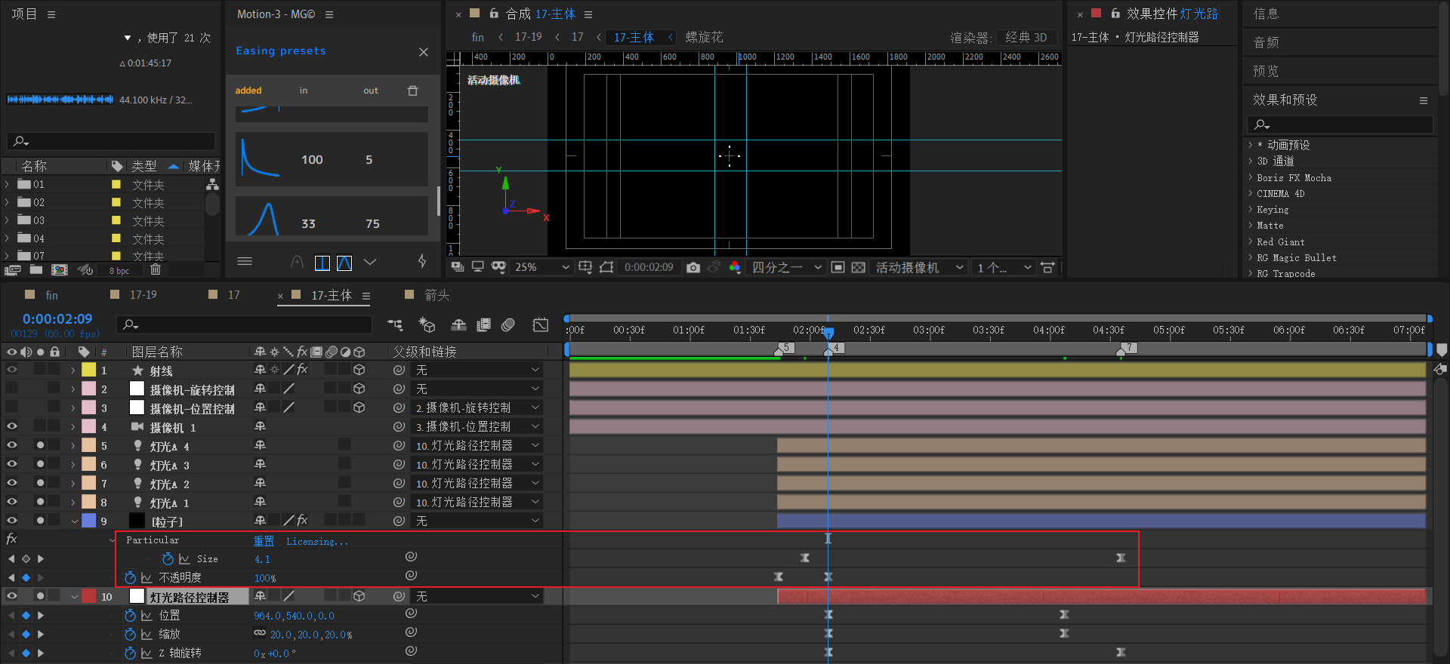Click the timeline layer search field

click(x=245, y=324)
